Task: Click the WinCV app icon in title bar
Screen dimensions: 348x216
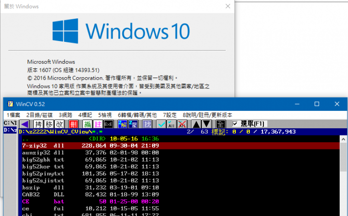Action: [10, 104]
